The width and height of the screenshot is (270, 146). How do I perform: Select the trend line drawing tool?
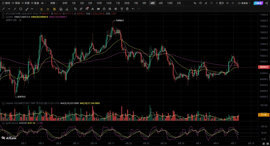(3, 9)
